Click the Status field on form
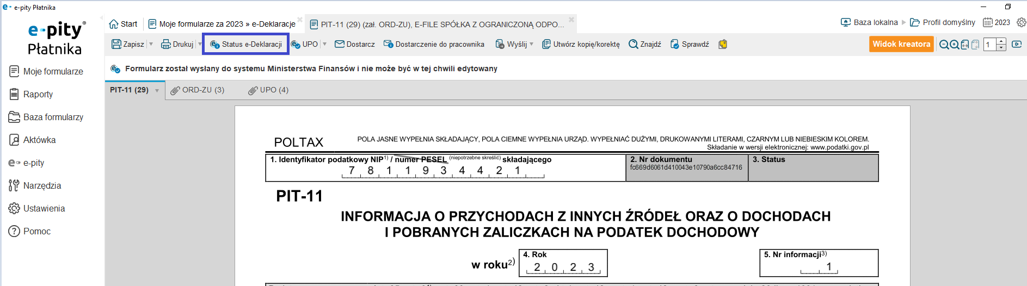This screenshot has width=1027, height=286. click(813, 167)
